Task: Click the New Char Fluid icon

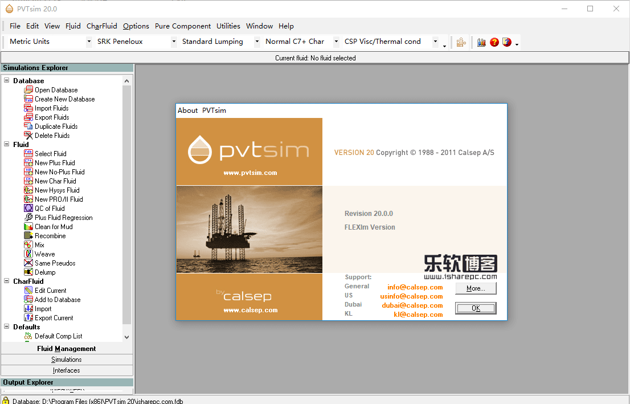Action: [x=28, y=181]
